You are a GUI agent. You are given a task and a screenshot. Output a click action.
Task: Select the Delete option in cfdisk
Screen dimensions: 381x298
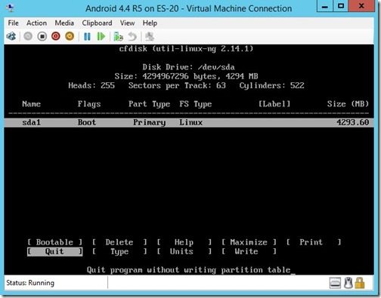119,242
